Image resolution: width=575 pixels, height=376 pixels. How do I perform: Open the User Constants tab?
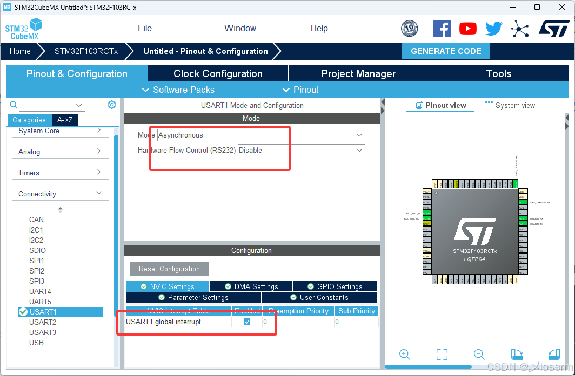(319, 297)
